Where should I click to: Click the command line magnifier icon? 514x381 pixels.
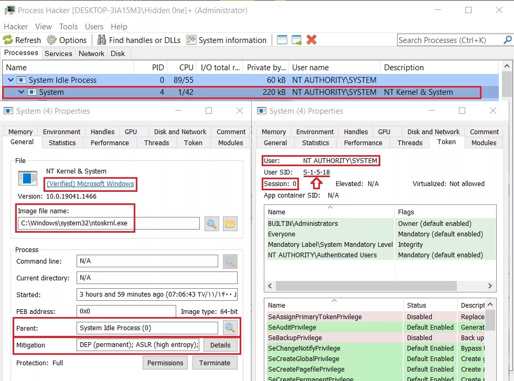tap(230, 261)
